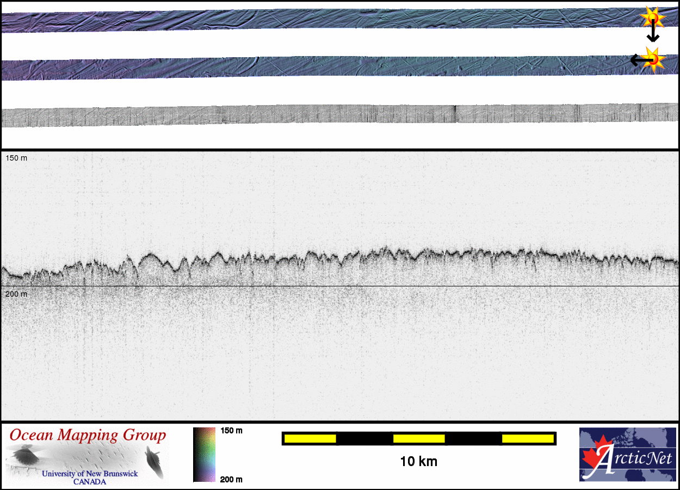This screenshot has height=490, width=680.
Task: Click the 200 m depth label on echogram
Action: point(16,294)
